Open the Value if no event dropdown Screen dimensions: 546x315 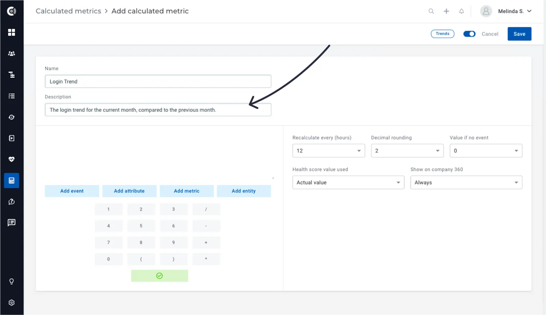tap(486, 151)
